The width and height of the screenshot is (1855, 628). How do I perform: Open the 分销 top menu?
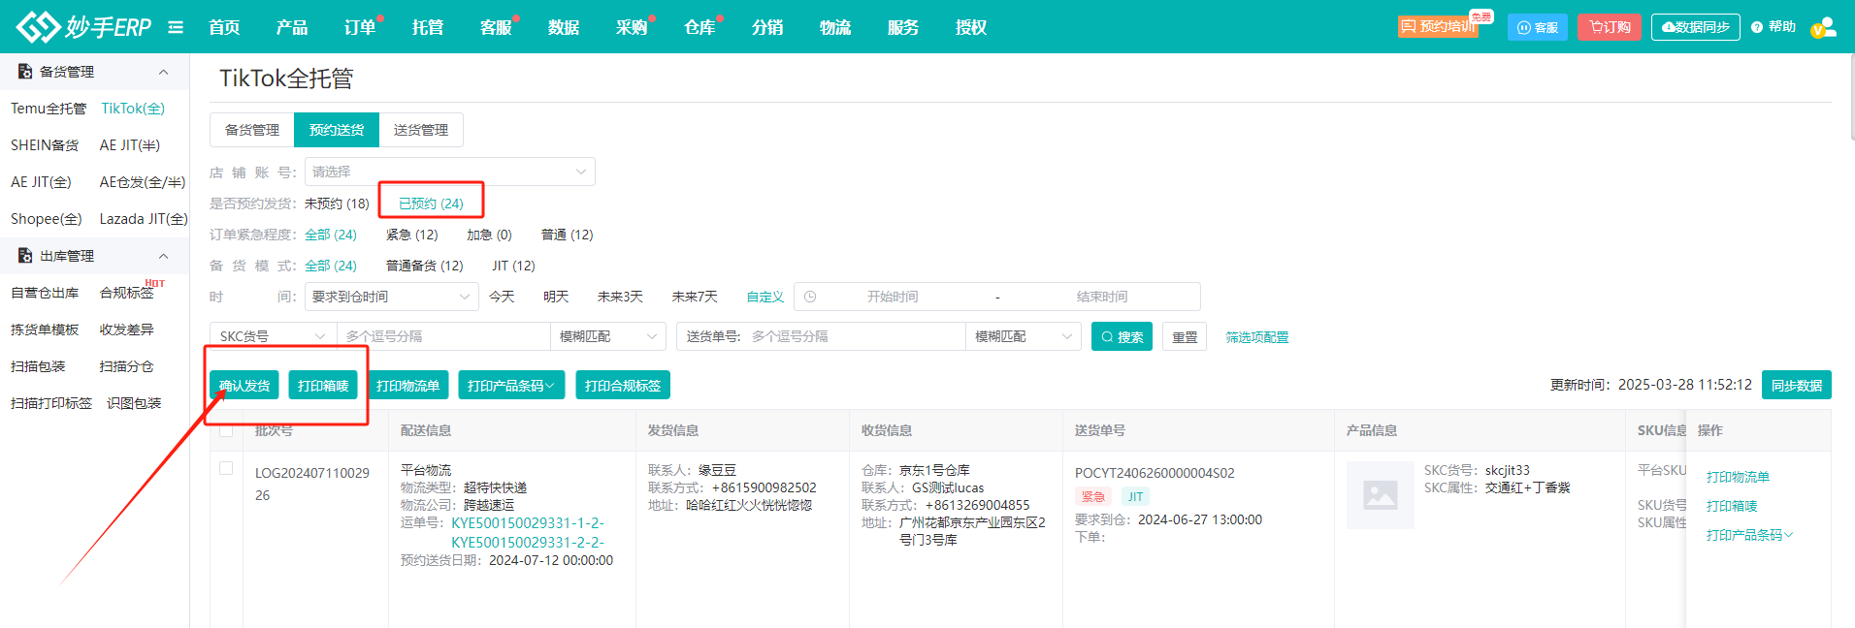coord(767,27)
